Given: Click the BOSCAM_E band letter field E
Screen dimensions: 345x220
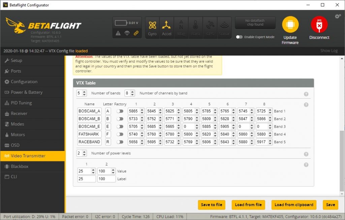Looking at the screenshot, I should 108,126.
